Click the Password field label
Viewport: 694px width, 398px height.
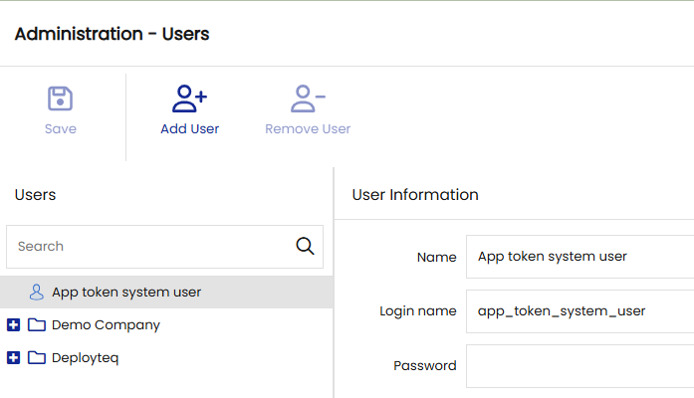(x=425, y=366)
